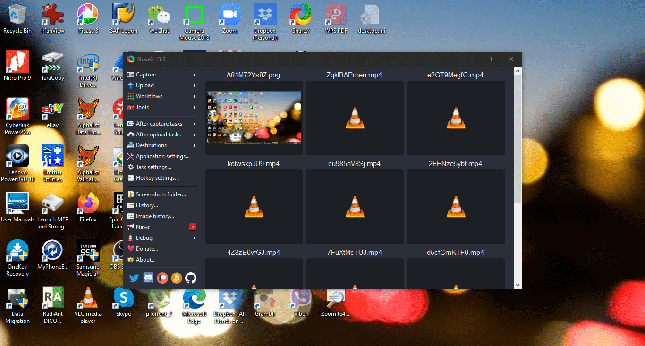Select the 2FENze5ybf.mp4 thumbnail

[x=456, y=206]
